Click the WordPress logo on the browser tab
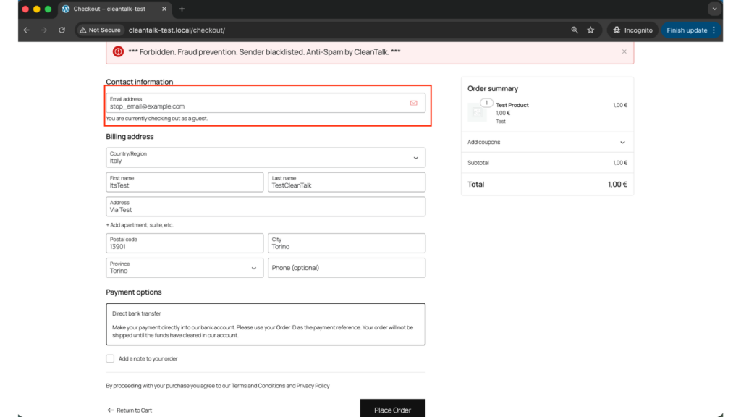741x417 pixels. pos(66,9)
